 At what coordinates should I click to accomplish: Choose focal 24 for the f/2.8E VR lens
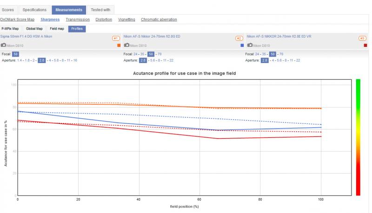coord(257,54)
